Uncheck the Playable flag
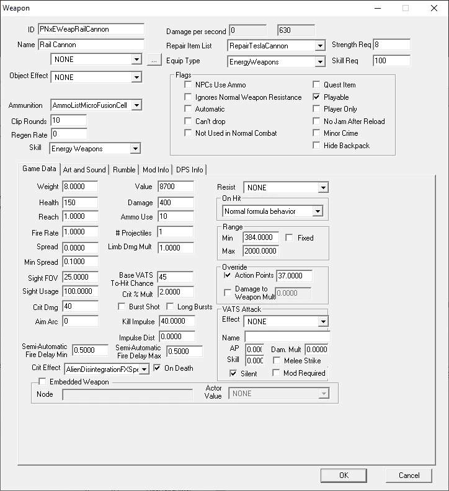 tap(316, 97)
